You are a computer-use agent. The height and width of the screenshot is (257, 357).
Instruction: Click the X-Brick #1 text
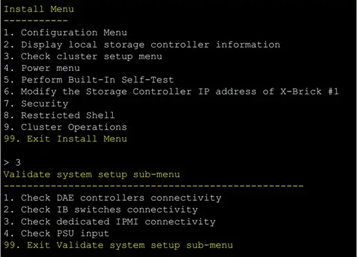click(309, 91)
